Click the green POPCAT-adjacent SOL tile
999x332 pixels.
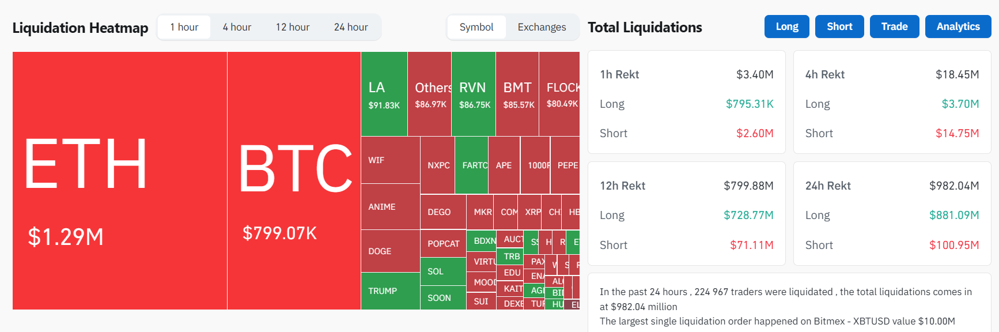coord(442,271)
